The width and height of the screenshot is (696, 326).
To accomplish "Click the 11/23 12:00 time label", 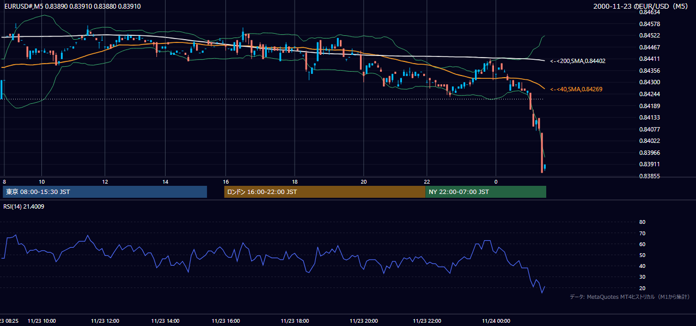I will [105, 321].
